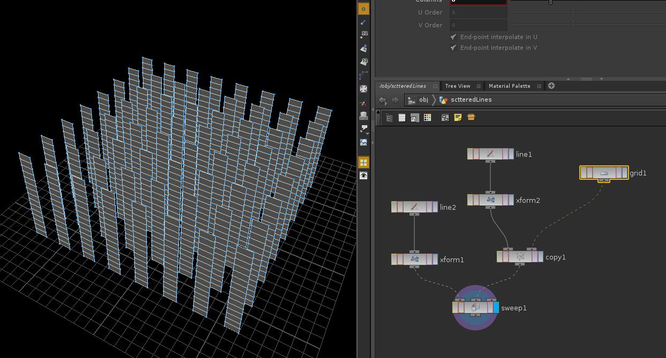Screen dimensions: 666x358
Task: Click the line1 node label
Action: 524,154
